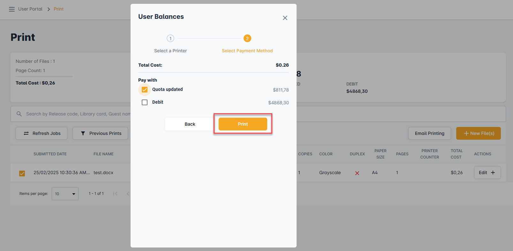Open the Previous Prints filter
The width and height of the screenshot is (513, 251).
tap(100, 133)
